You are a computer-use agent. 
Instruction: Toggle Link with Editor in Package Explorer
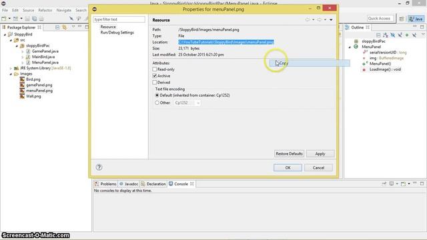tap(64, 27)
